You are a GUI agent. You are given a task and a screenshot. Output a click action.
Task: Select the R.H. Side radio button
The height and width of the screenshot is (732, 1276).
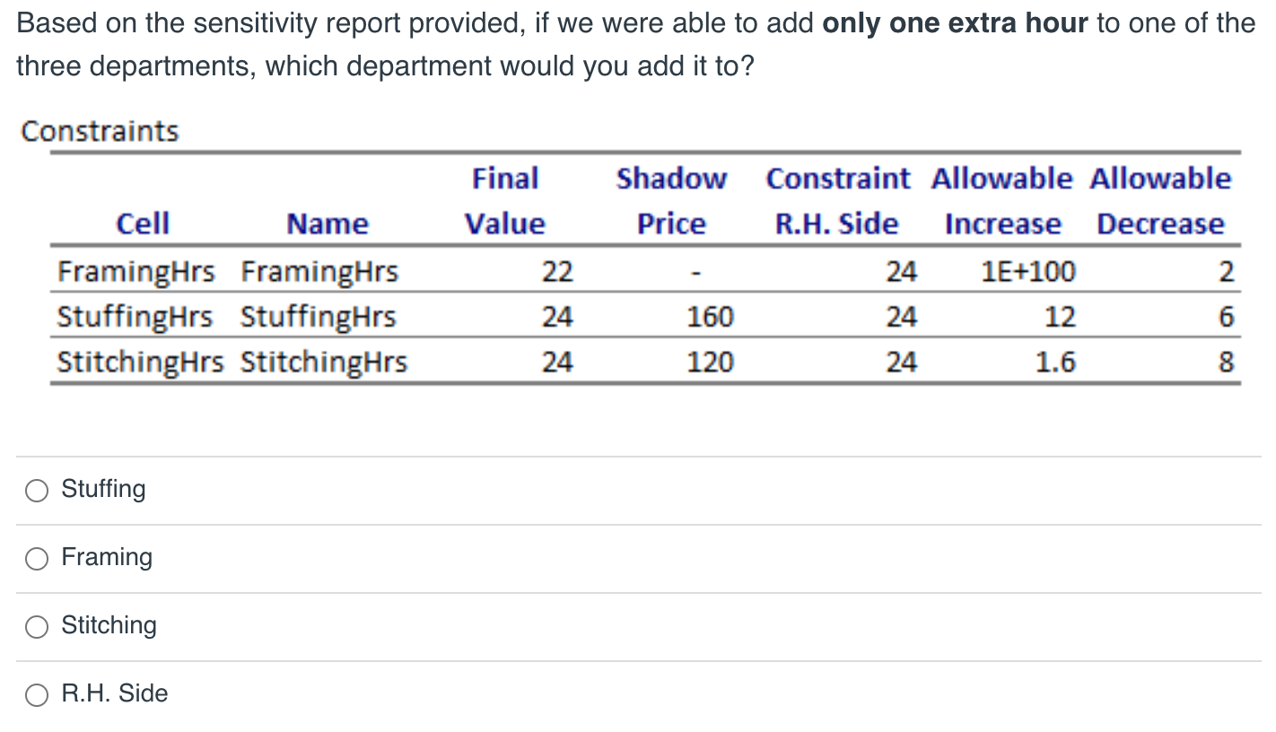(37, 694)
